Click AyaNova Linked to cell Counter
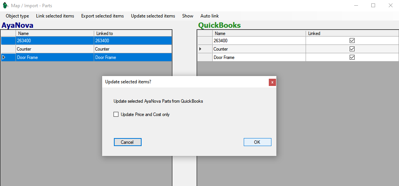The width and height of the screenshot is (399, 186). click(x=133, y=49)
